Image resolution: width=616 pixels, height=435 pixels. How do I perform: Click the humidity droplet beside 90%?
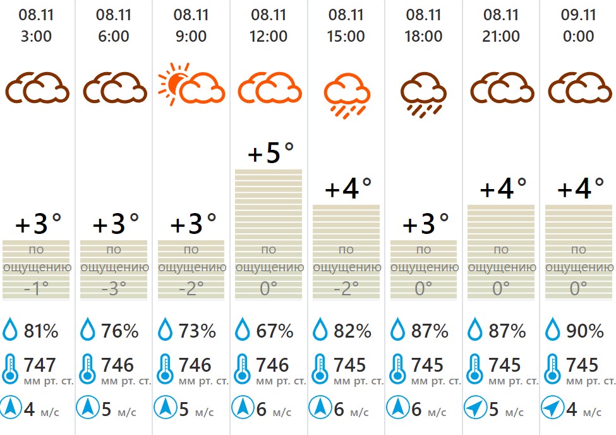(x=552, y=330)
